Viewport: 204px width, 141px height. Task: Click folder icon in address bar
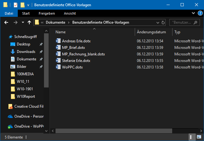point(37,22)
